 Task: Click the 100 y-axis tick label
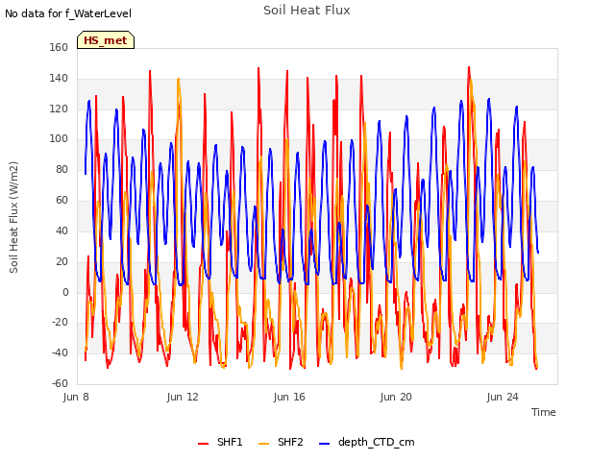click(59, 138)
